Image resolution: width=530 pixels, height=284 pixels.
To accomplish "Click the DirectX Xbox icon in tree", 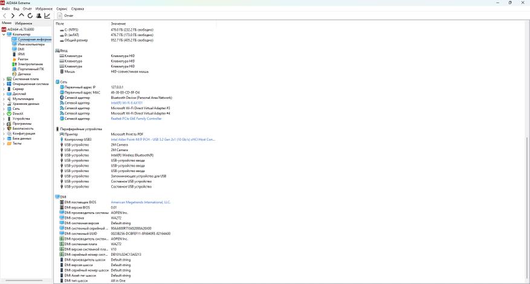I will click(x=9, y=114).
